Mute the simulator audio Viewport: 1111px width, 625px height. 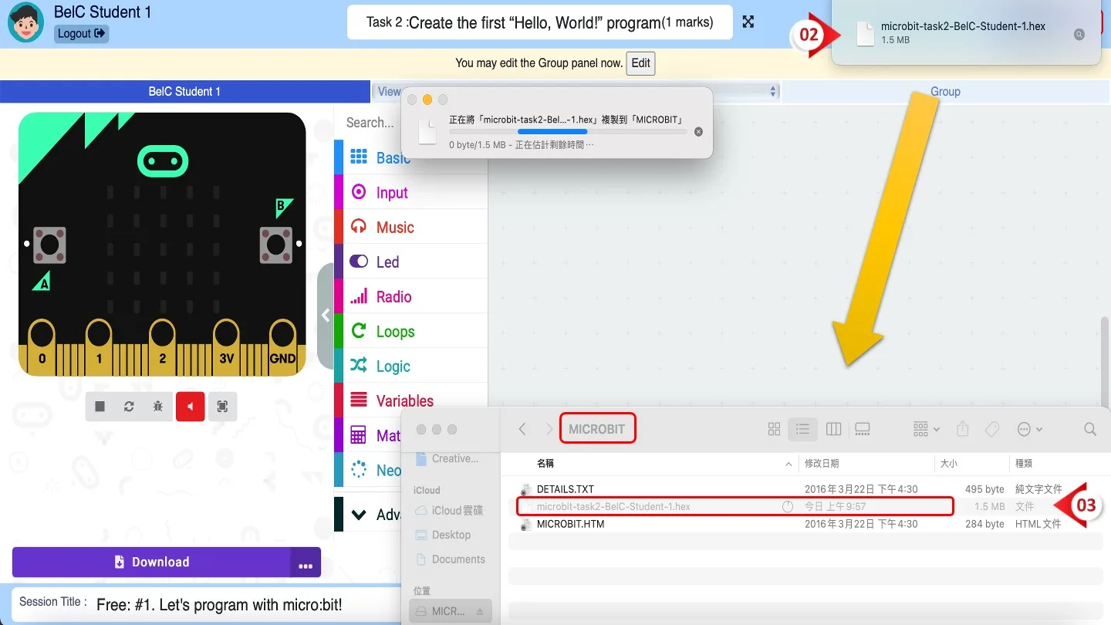190,407
